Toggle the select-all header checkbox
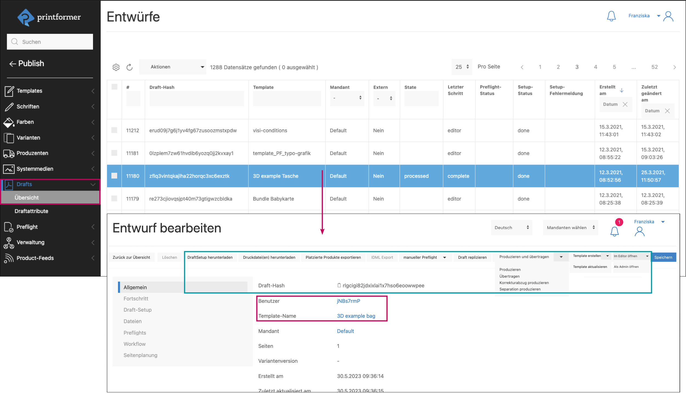The image size is (686, 394). click(x=114, y=87)
